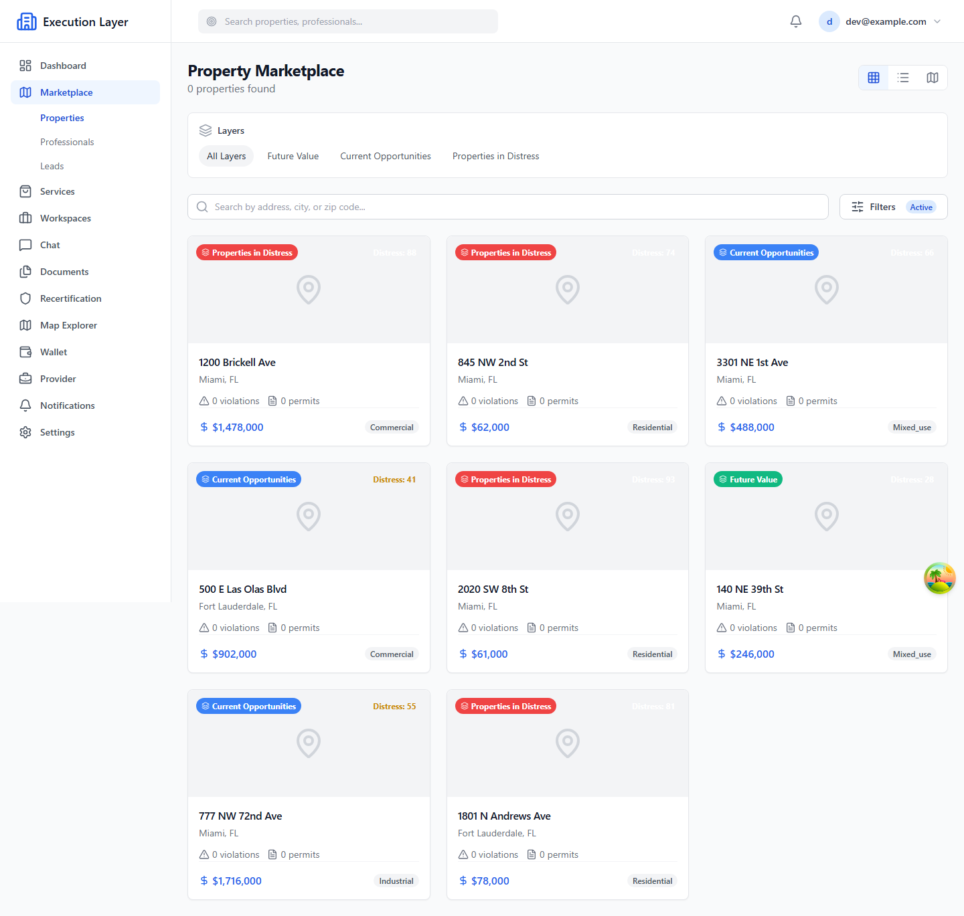The width and height of the screenshot is (964, 916).
Task: Click Properties in Distress badge on 2020 SW 8th St
Action: click(x=505, y=479)
